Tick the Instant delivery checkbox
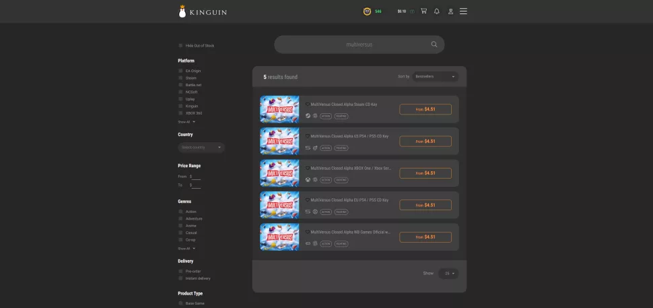The image size is (653, 308). (x=180, y=278)
